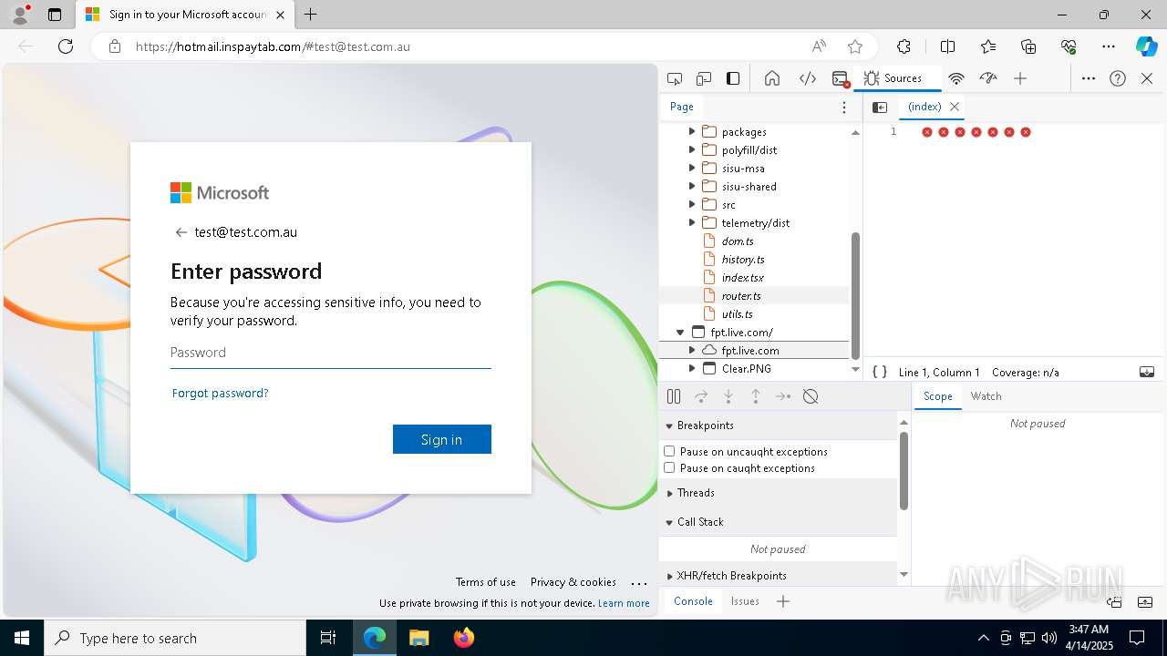Close the DevTools panel

coord(1147,78)
